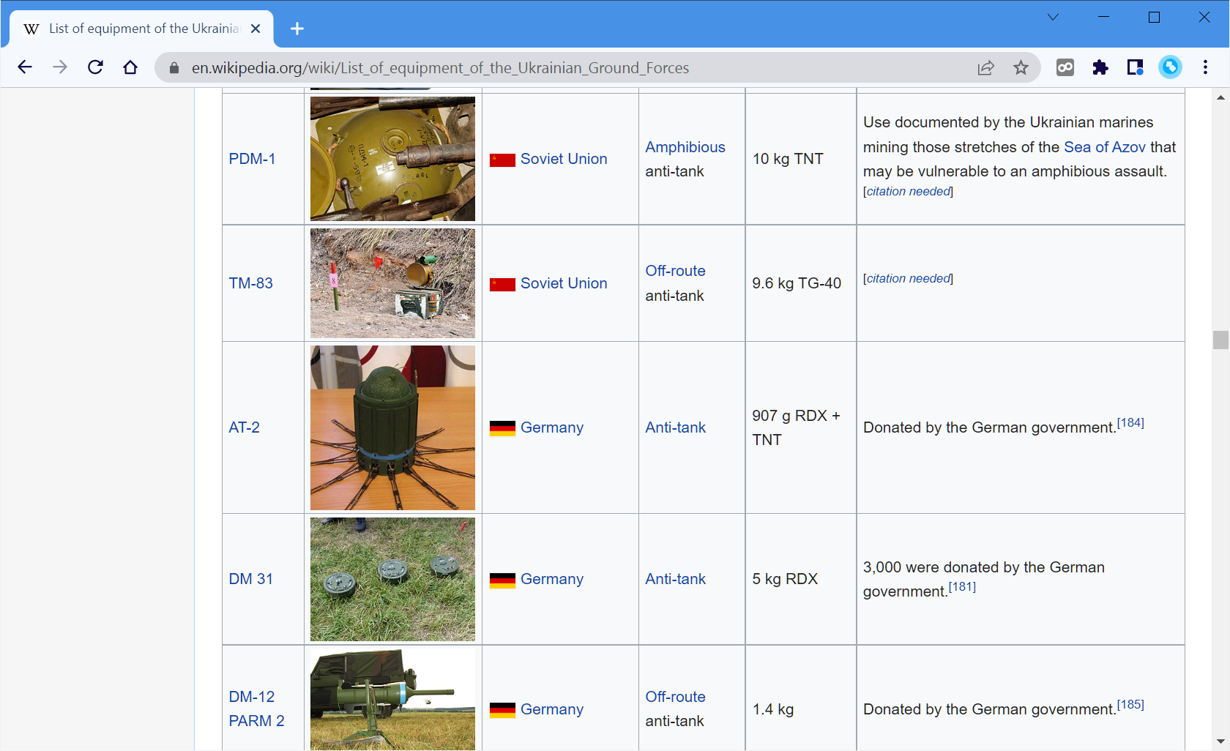Screen dimensions: 1230x751
Task: Open a new browser tab
Action: (297, 29)
